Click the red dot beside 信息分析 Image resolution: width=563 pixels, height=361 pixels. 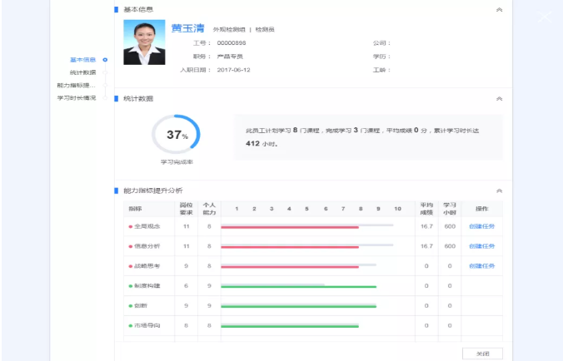point(130,246)
